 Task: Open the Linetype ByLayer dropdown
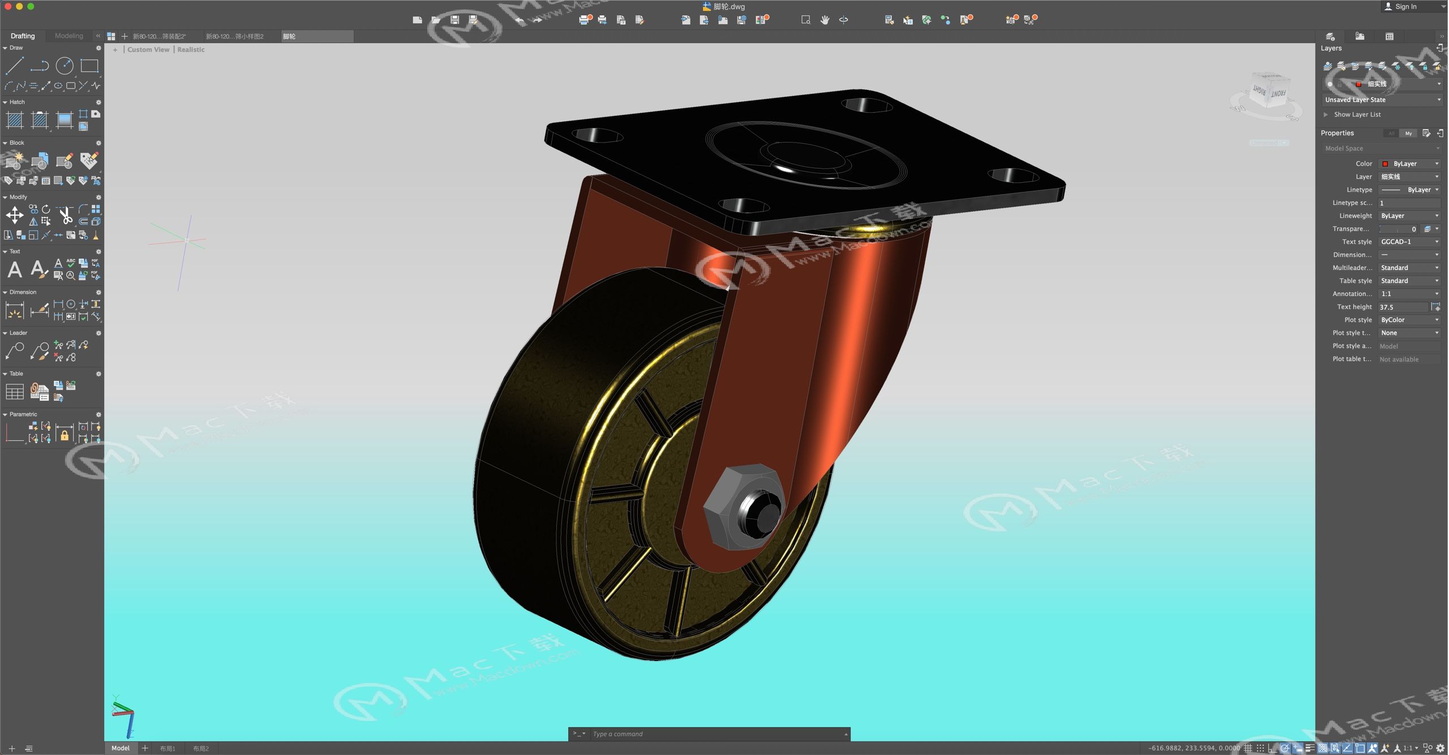click(x=1409, y=190)
